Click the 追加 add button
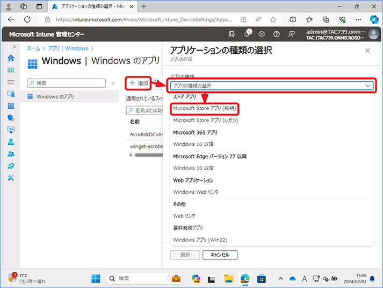Image resolution: width=383 pixels, height=288 pixels. click(x=139, y=83)
